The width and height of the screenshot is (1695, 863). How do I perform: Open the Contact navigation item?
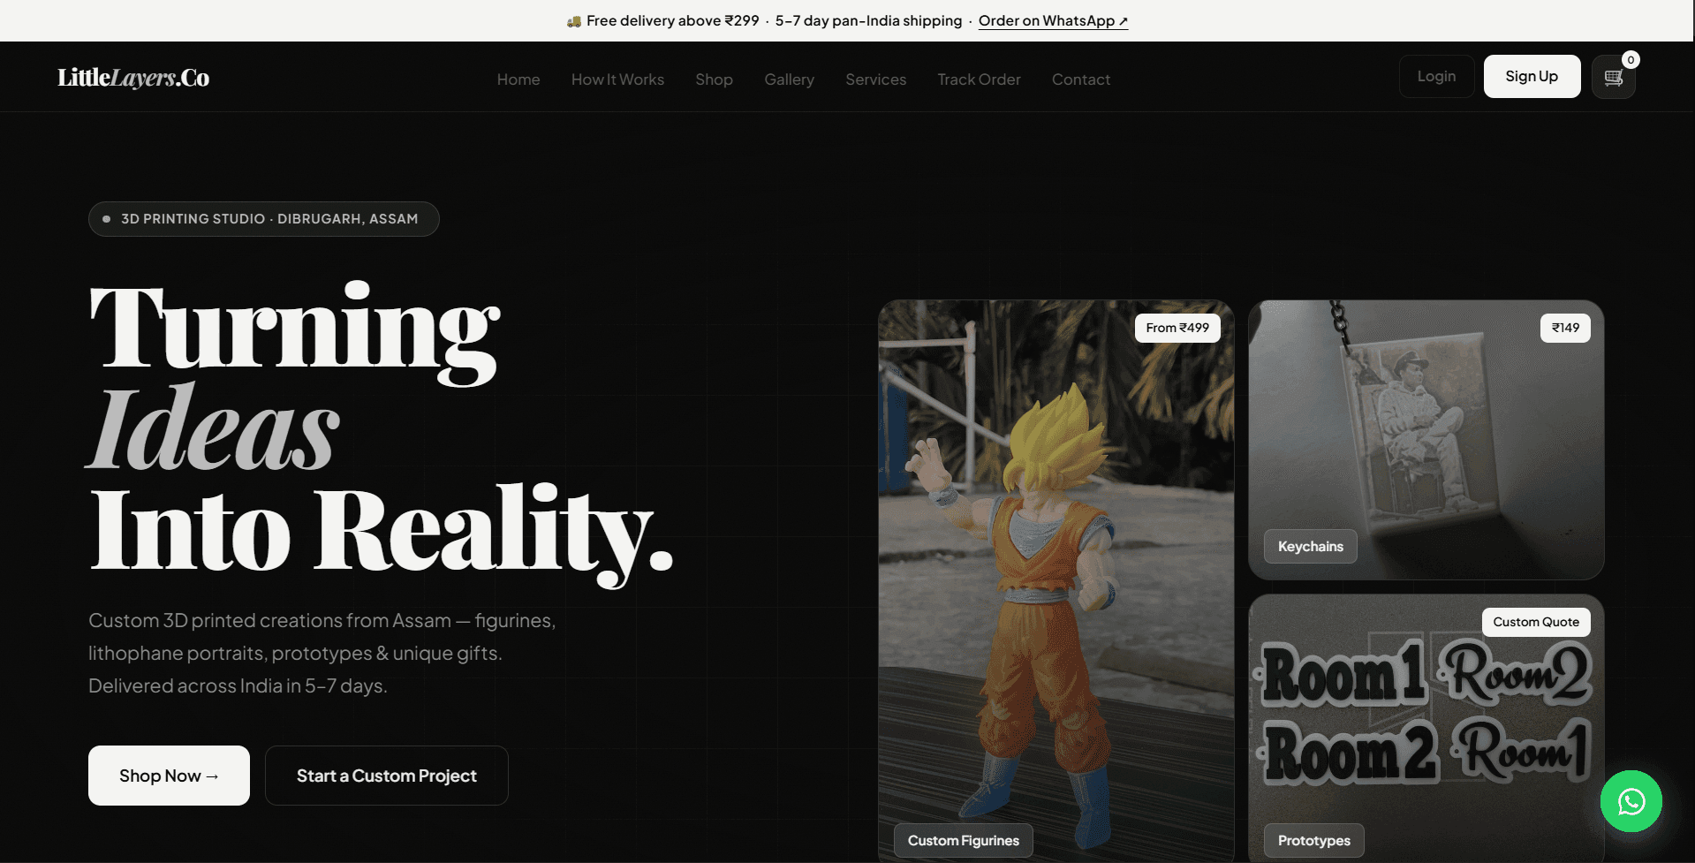(1081, 79)
